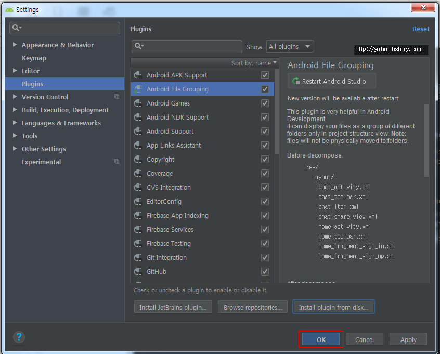Open the Keymap settings page
The height and width of the screenshot is (354, 440).
[34, 58]
